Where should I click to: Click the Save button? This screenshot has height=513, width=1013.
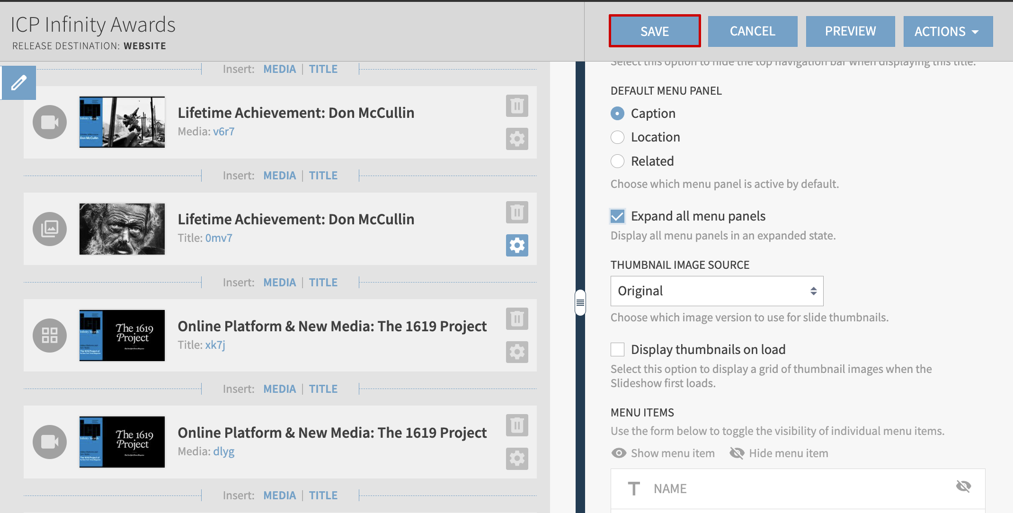tap(655, 31)
